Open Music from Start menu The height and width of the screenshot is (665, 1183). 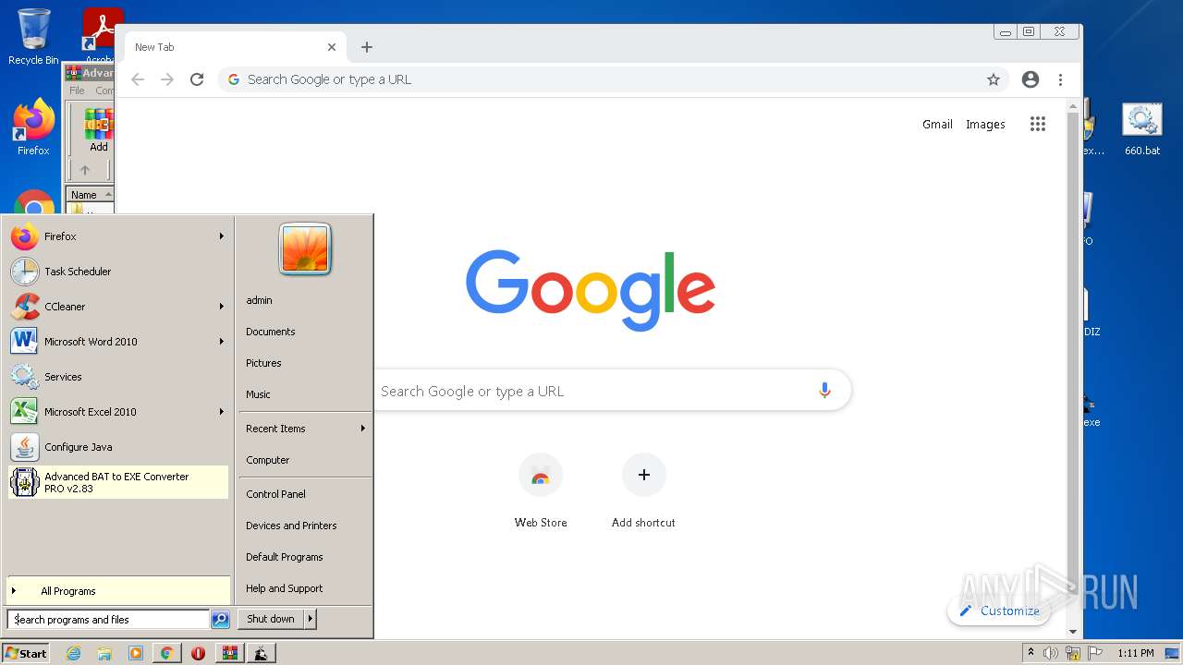coord(258,394)
